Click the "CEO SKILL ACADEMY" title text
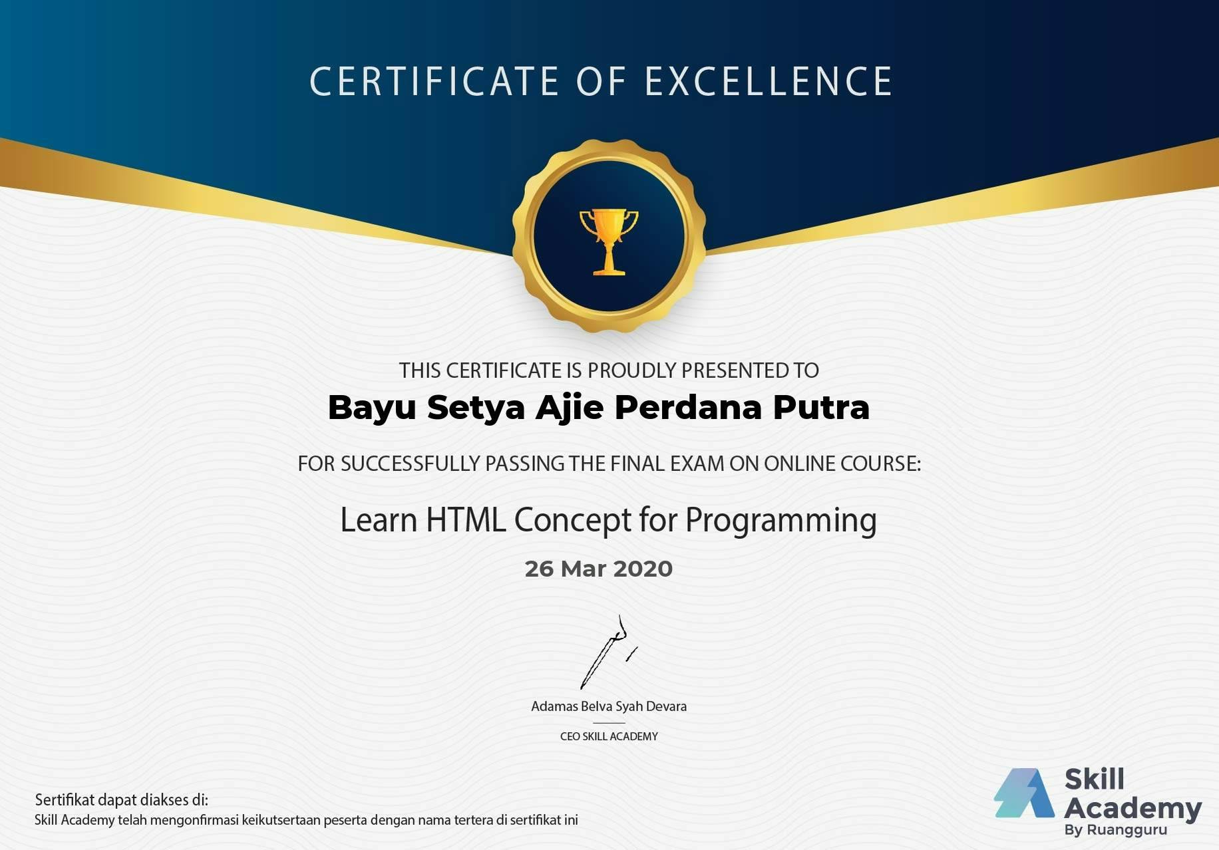The image size is (1219, 850). tap(609, 736)
